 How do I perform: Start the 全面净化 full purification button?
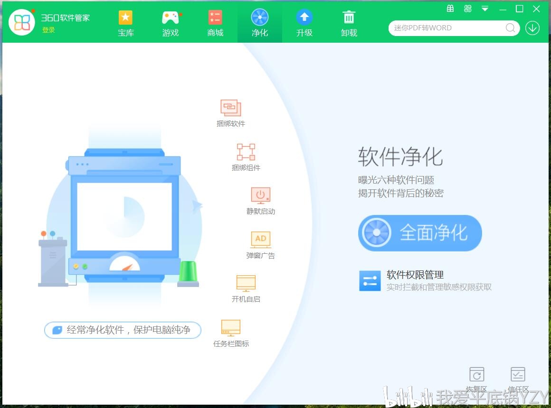420,233
